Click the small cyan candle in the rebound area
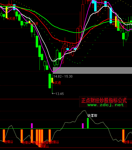132x150 pixels. (68, 49)
